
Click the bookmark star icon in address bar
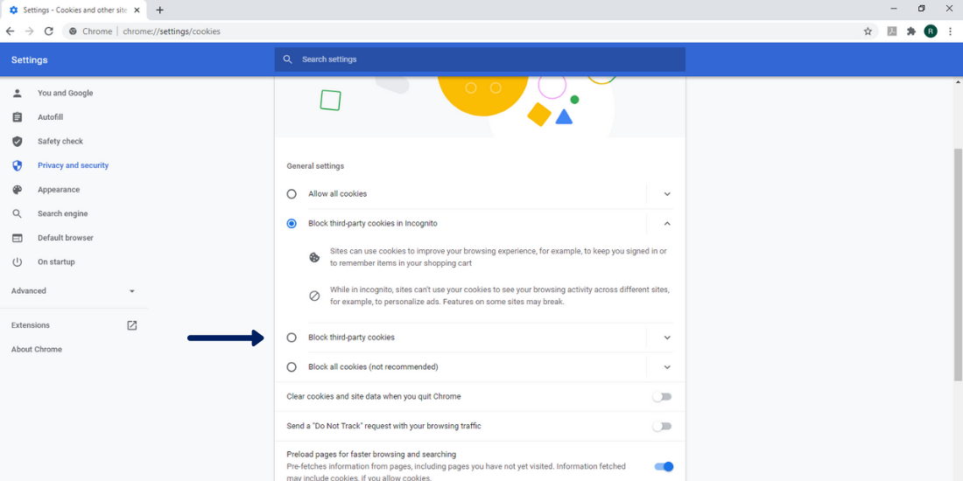tap(868, 31)
